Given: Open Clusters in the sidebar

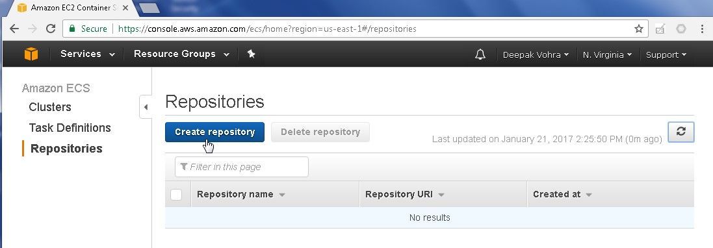Looking at the screenshot, I should coord(50,107).
